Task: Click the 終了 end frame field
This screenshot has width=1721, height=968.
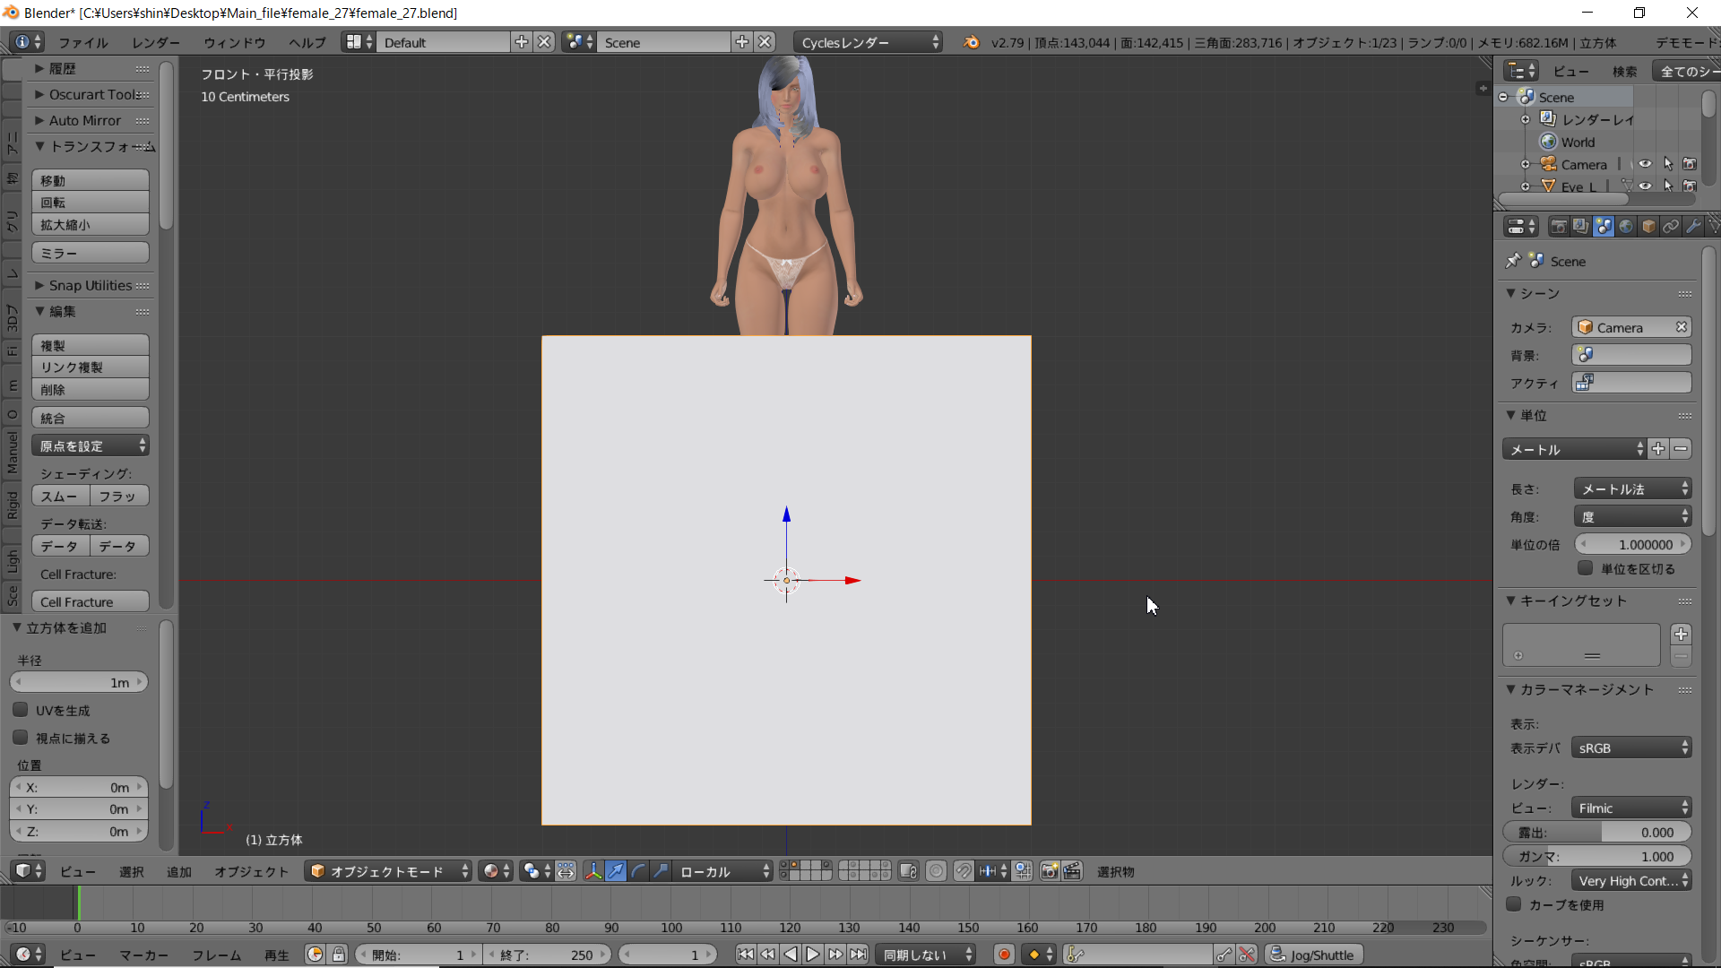Action: coord(547,955)
